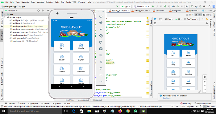Open the Profiler tool window
This screenshot has width=216, height=114.
click(45, 104)
